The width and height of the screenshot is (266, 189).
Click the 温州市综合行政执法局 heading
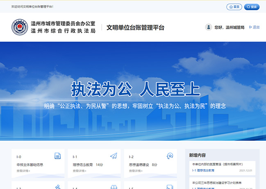coord(63,31)
